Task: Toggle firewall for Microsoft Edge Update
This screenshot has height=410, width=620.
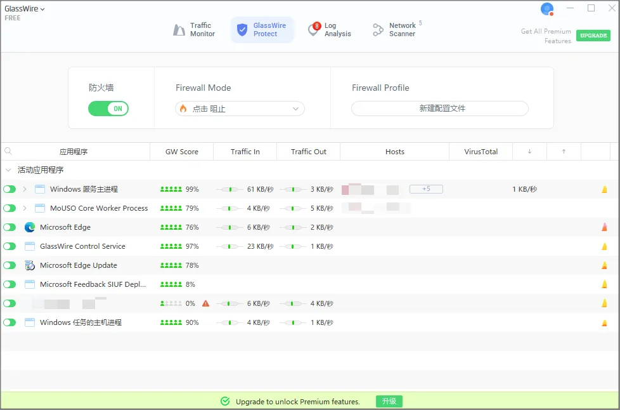Action: [10, 265]
